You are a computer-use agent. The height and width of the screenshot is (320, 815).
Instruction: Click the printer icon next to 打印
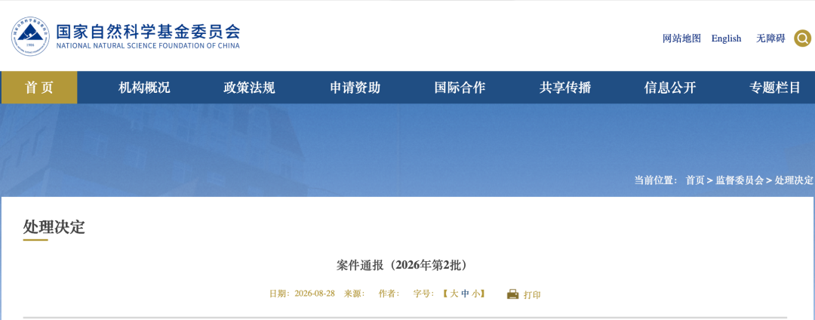[512, 294]
